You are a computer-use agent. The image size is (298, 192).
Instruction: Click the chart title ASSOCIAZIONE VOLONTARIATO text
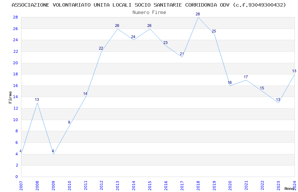[51, 5]
